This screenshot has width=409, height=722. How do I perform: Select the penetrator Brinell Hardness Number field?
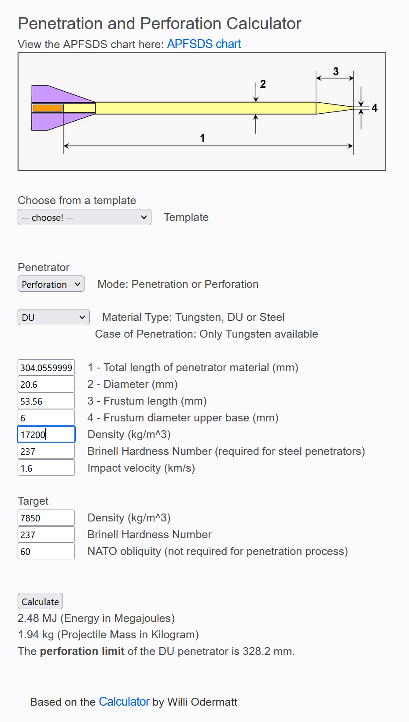click(46, 451)
